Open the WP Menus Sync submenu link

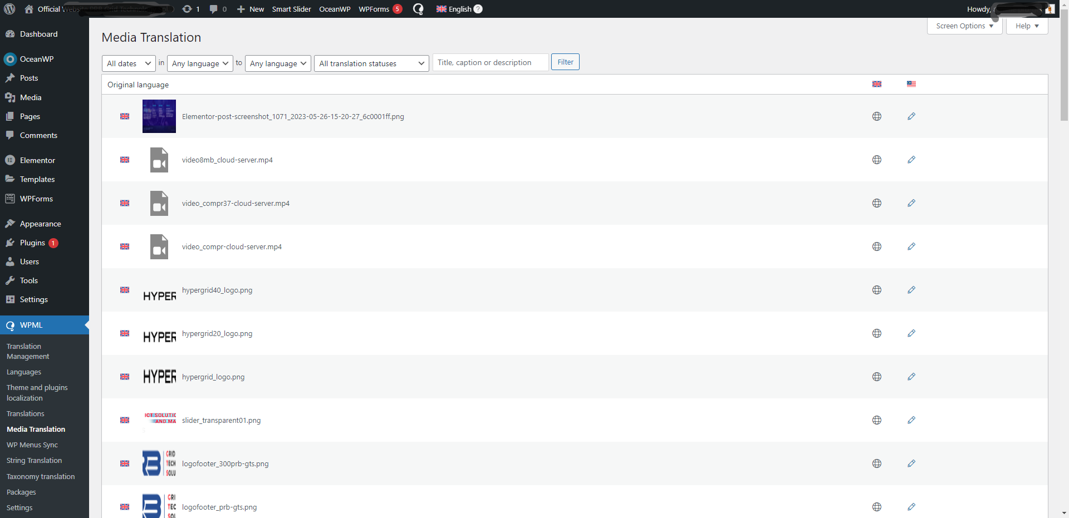click(32, 445)
